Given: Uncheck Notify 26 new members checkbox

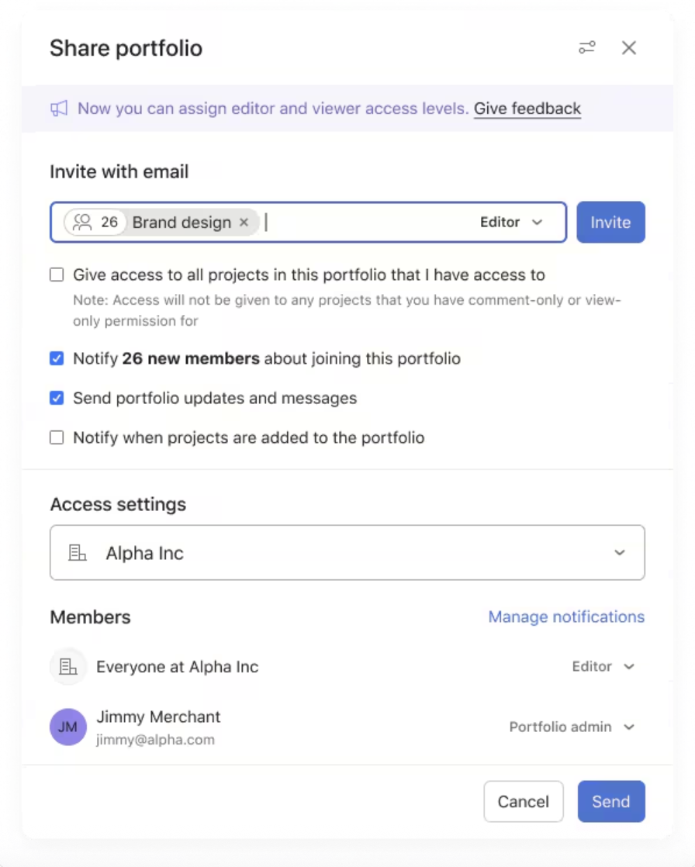Looking at the screenshot, I should click(x=57, y=358).
